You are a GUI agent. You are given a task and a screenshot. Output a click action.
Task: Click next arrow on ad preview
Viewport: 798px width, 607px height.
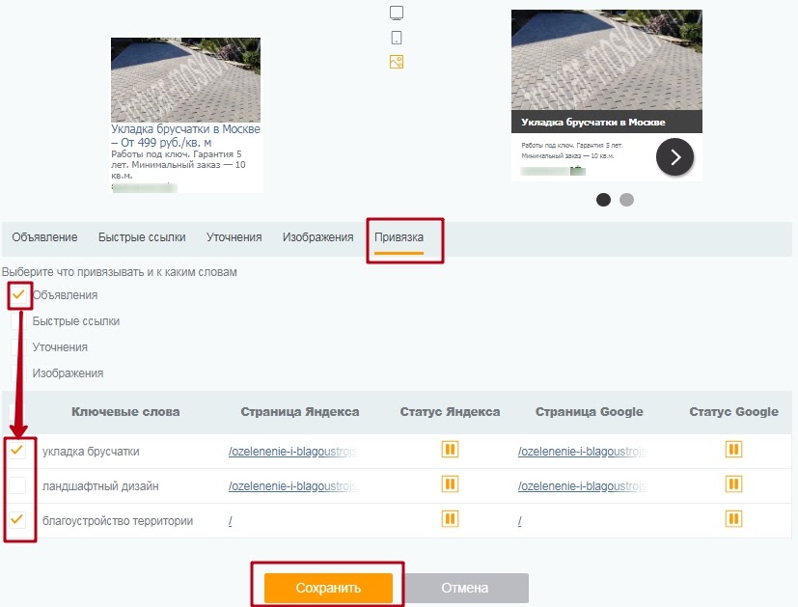(674, 156)
